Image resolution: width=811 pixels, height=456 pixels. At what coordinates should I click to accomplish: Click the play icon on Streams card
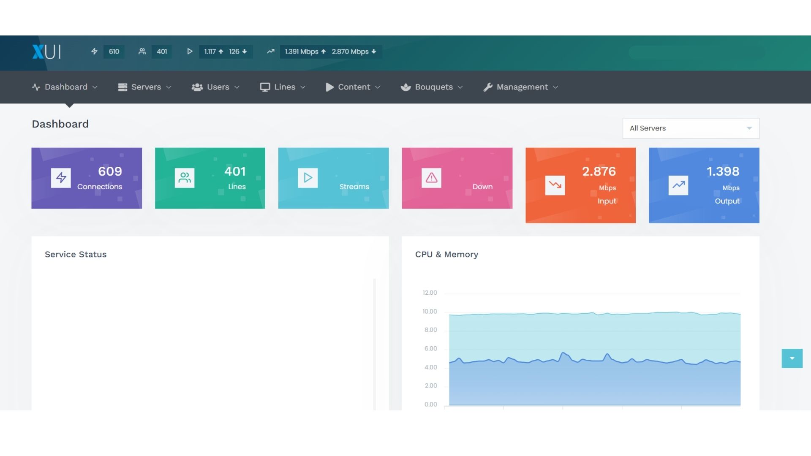click(x=308, y=178)
